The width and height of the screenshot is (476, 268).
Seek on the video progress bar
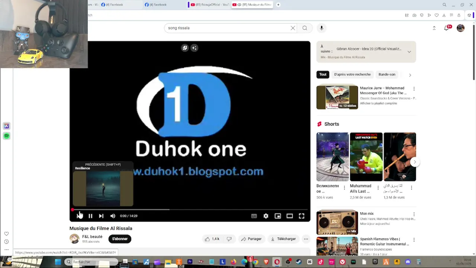(x=190, y=210)
